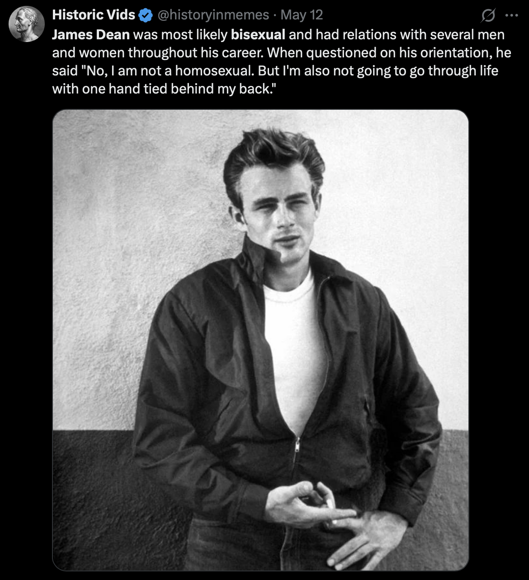Click the bold word bisexual
This screenshot has width=529, height=580.
(x=258, y=34)
